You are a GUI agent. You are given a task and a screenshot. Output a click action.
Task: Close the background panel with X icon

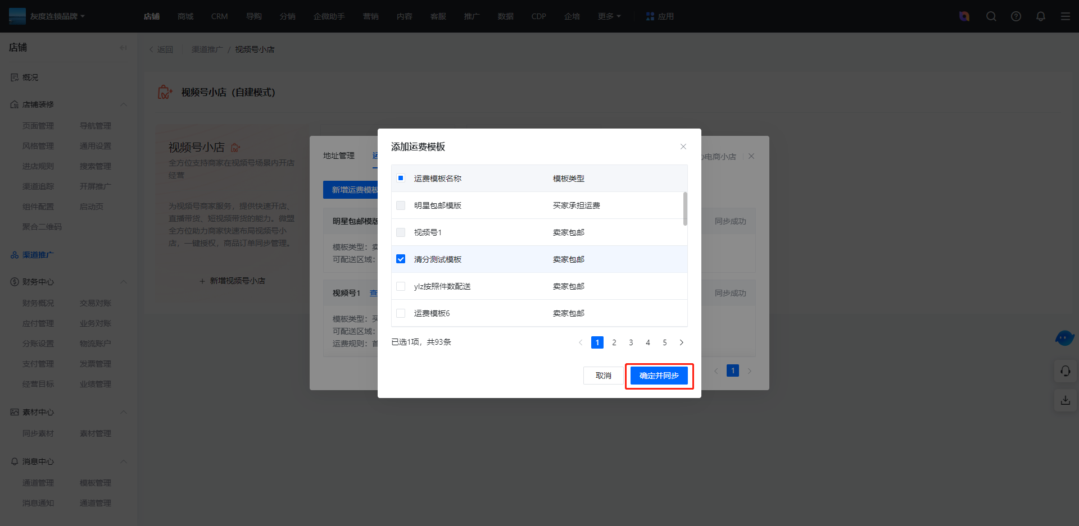click(x=751, y=156)
